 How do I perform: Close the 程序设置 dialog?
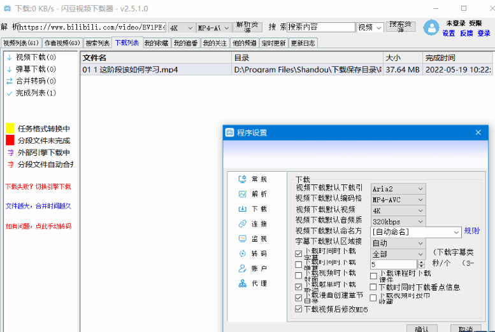478,132
